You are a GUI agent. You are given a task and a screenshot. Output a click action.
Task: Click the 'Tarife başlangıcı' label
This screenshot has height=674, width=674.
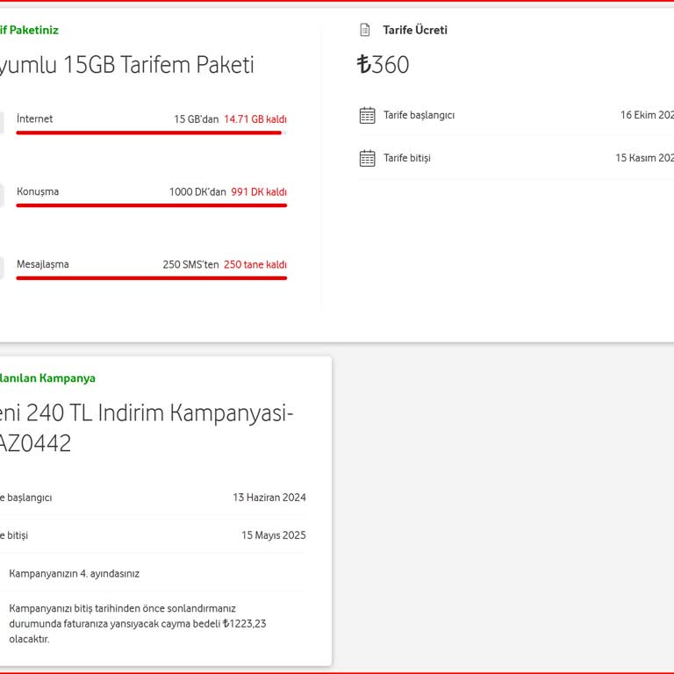coord(419,115)
